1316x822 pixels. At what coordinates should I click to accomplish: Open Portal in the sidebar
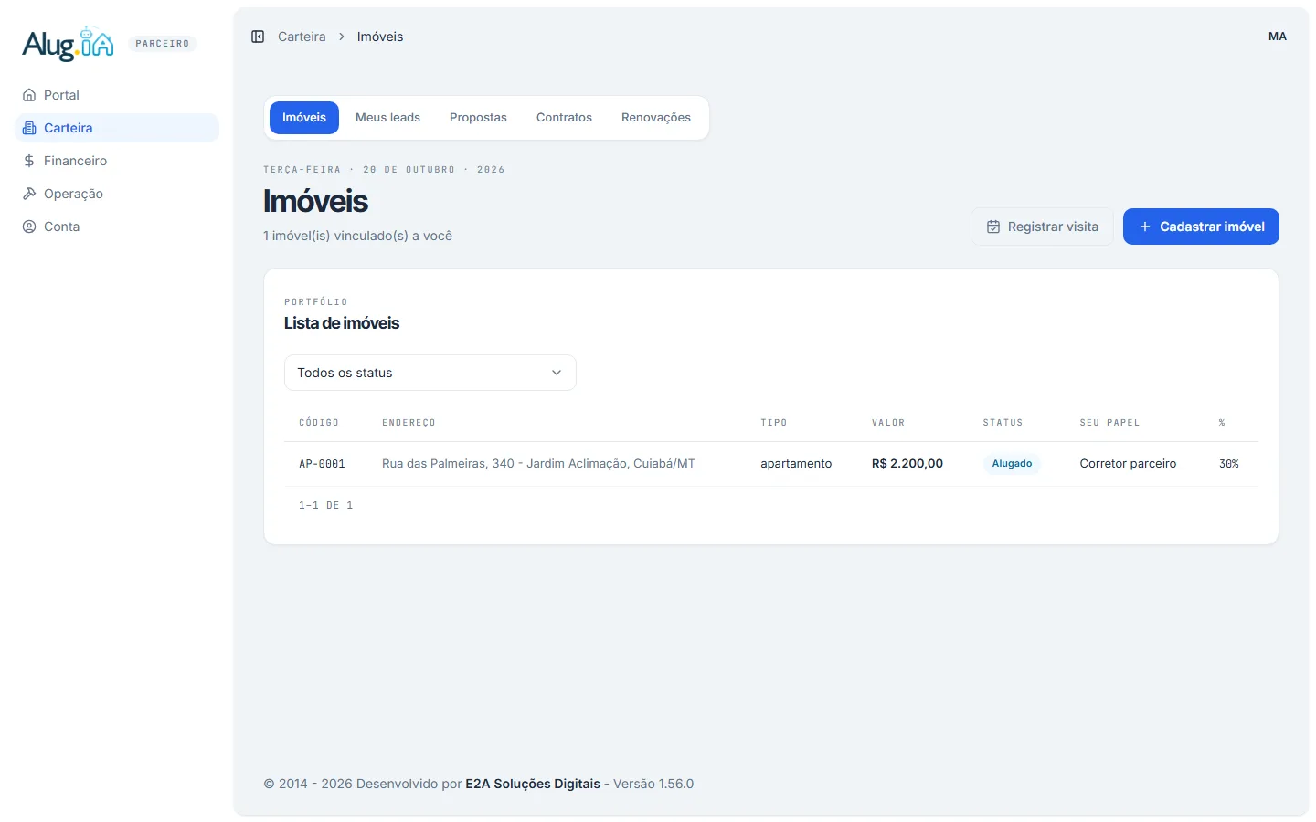117,95
